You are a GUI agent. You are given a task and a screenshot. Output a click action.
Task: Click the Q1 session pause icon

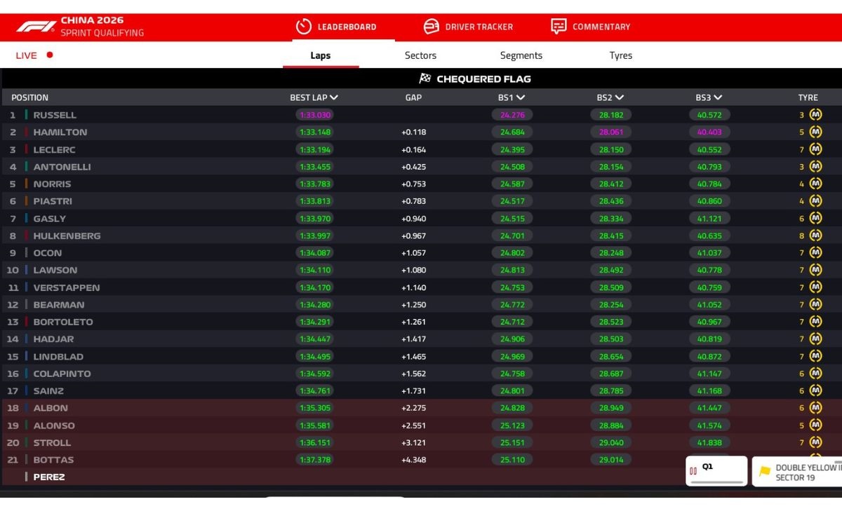coord(693,471)
